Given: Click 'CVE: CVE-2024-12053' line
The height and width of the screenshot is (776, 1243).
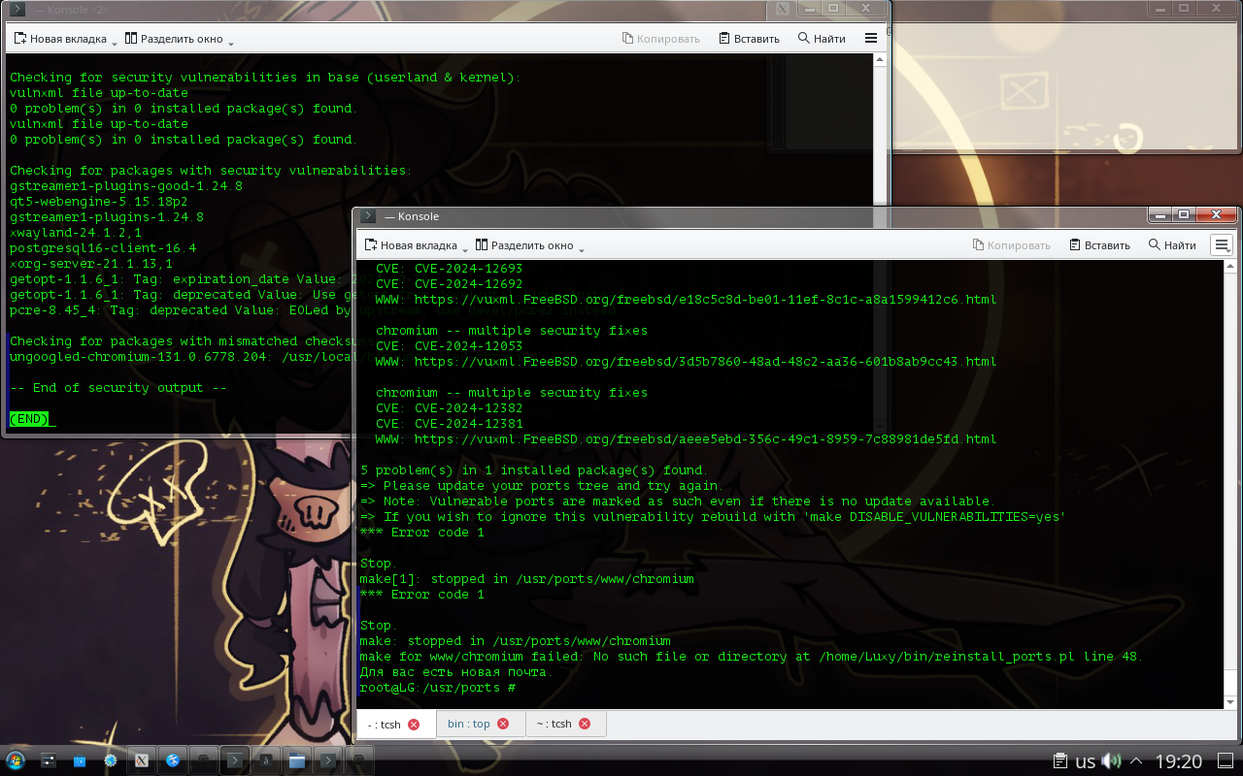Looking at the screenshot, I should tap(449, 346).
